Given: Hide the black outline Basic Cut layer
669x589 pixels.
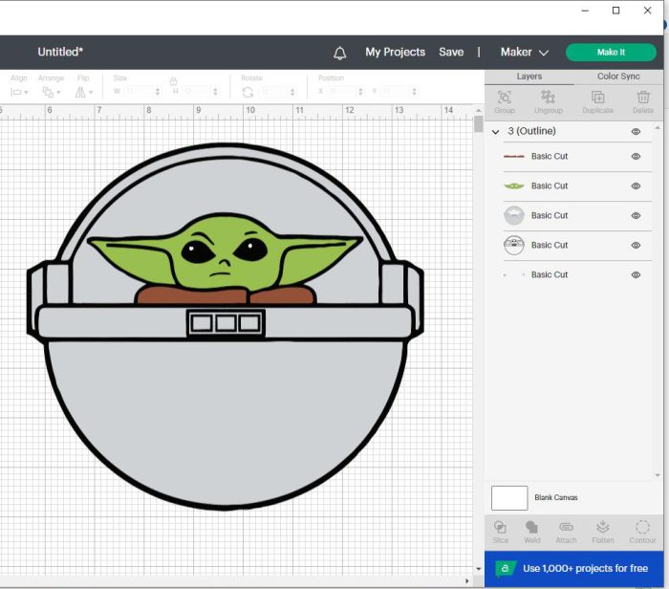Looking at the screenshot, I should tap(636, 246).
